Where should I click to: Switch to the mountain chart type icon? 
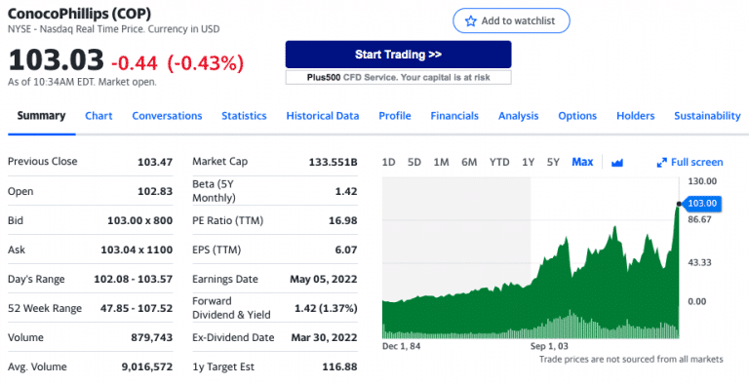click(617, 163)
